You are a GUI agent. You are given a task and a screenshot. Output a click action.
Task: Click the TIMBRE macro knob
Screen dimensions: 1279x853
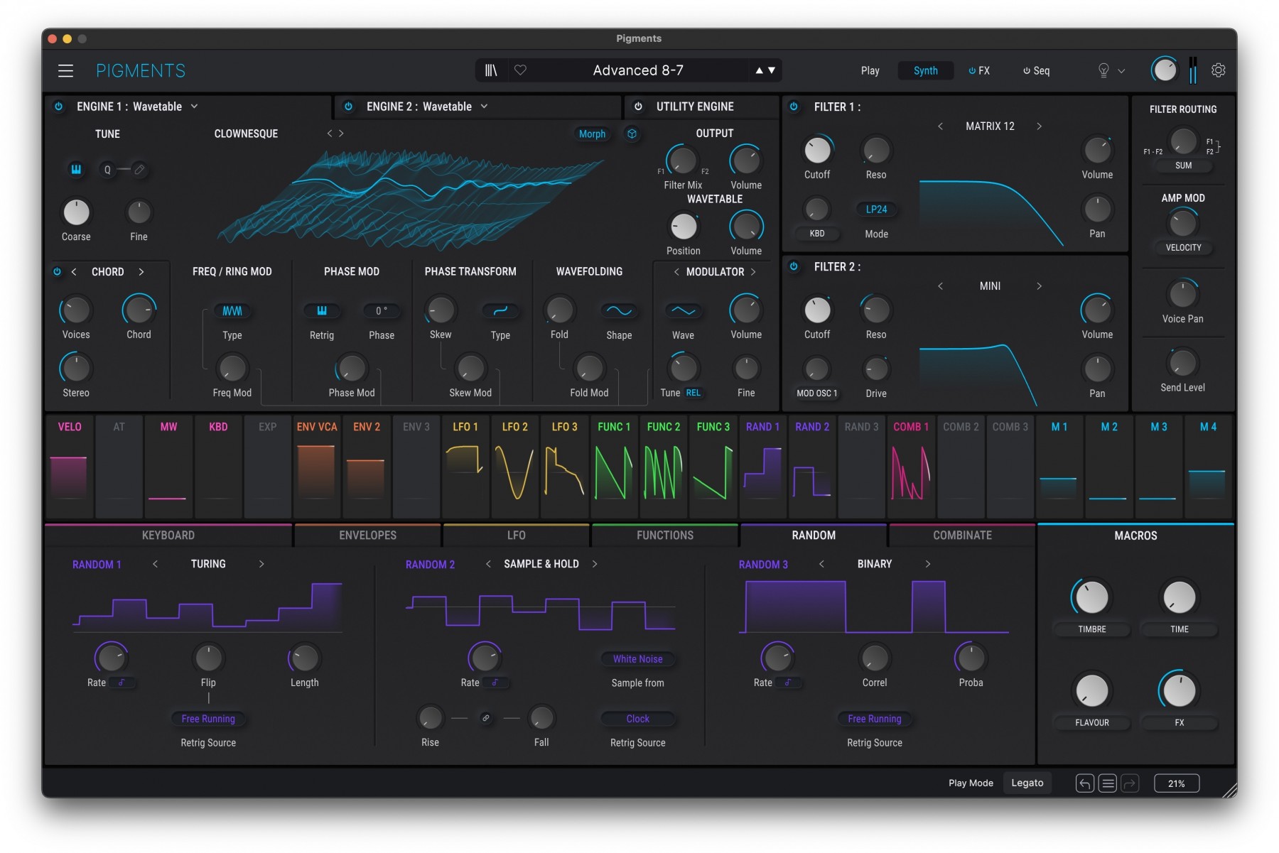(1091, 597)
